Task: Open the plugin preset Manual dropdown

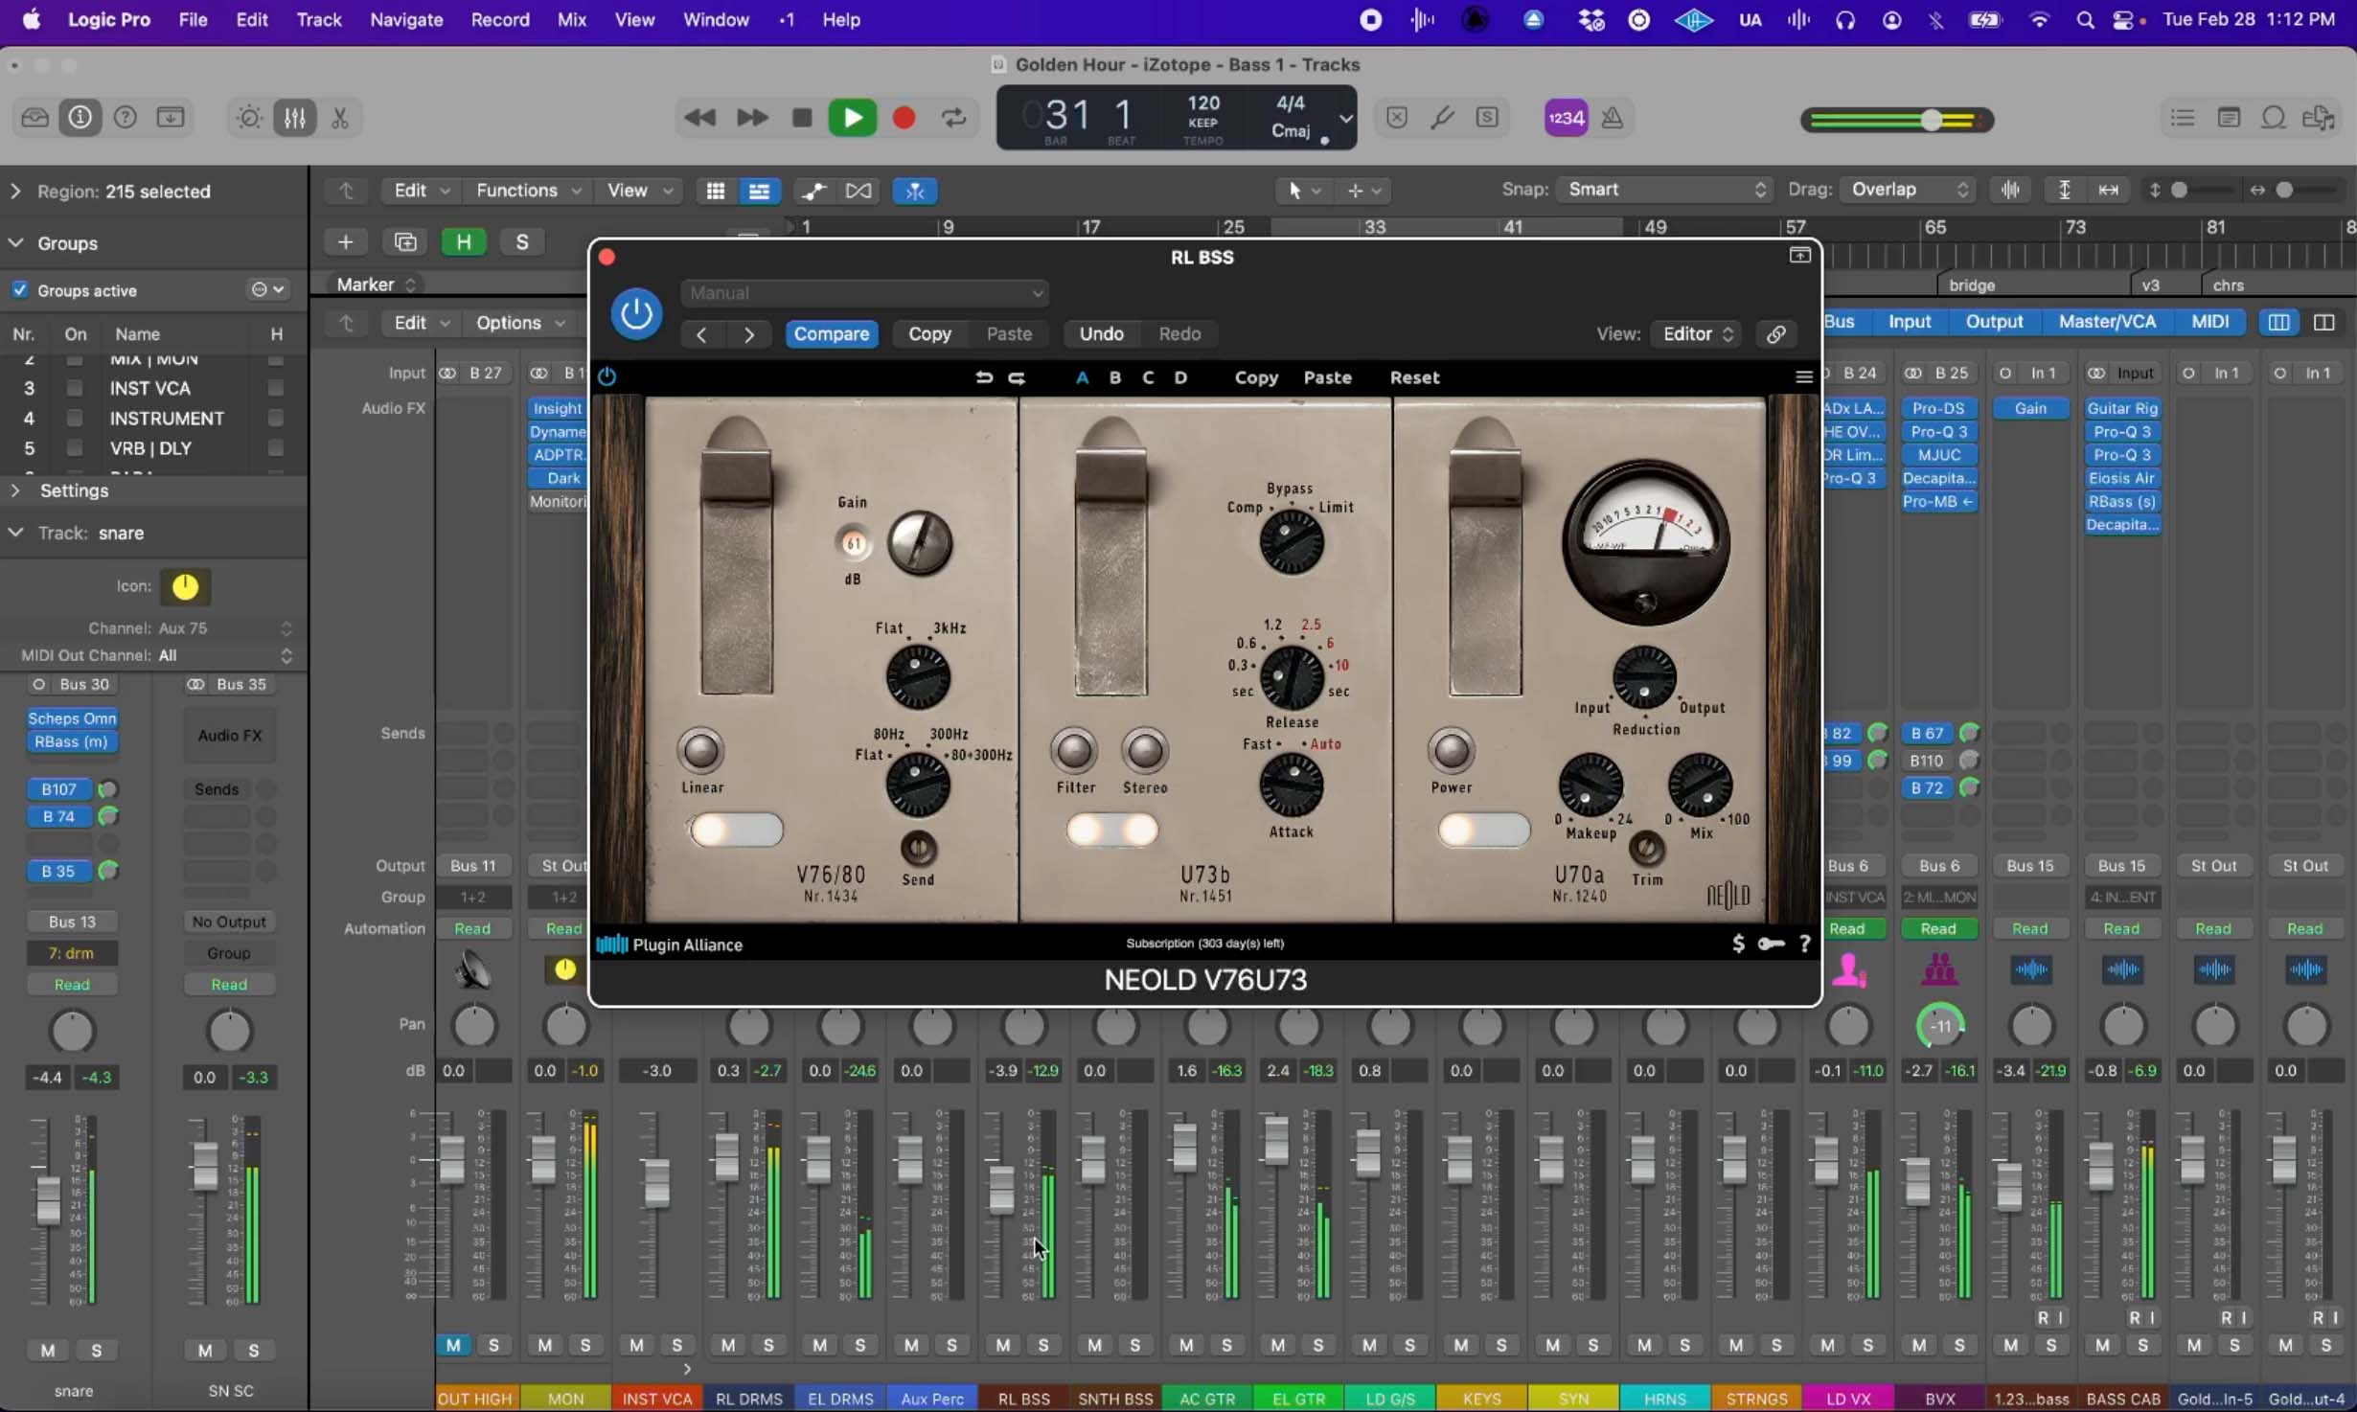Action: tap(864, 293)
